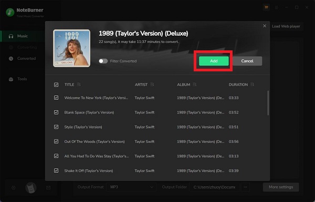Uncheck Shake It Off checkbox
The image size is (315, 202).
tap(56, 171)
